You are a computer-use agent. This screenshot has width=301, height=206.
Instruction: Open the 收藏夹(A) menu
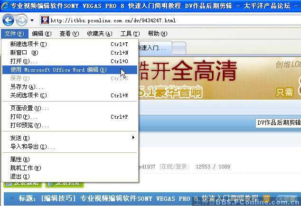pos(100,34)
